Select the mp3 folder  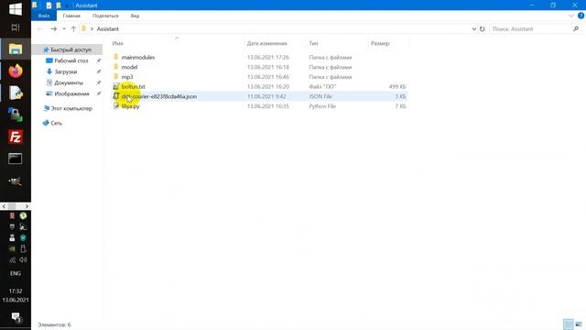pos(127,77)
